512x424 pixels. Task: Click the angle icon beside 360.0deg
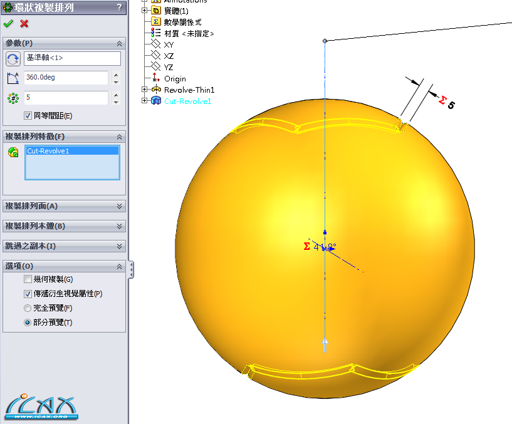coord(13,78)
